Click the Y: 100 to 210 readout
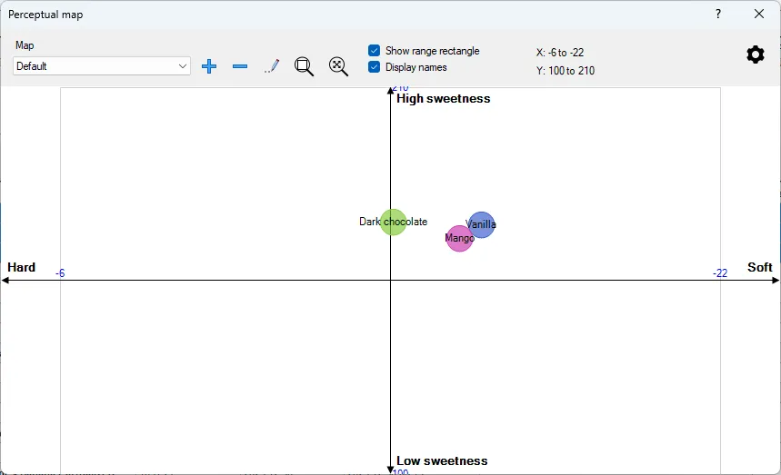The width and height of the screenshot is (781, 475). click(566, 71)
